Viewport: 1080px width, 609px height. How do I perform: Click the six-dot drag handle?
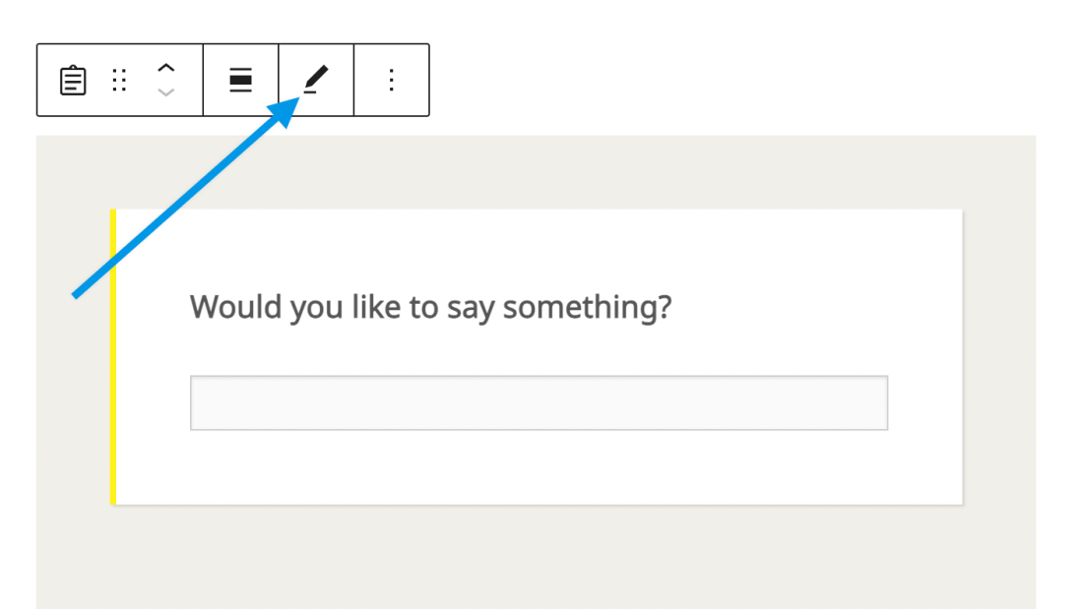coord(120,80)
